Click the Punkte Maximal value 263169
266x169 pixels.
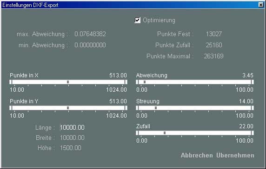(214, 56)
